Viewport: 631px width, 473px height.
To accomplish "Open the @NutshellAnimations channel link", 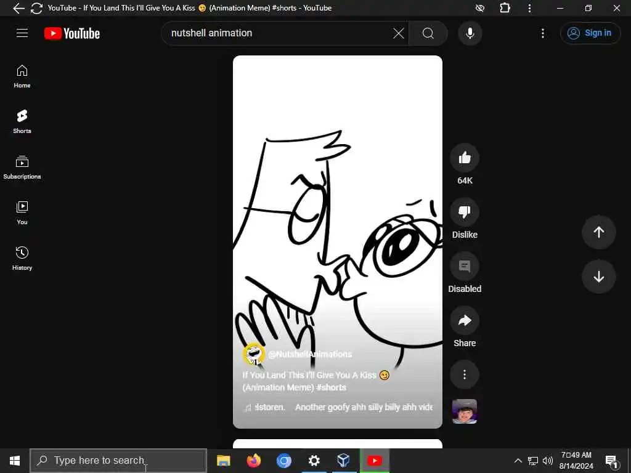I will pyautogui.click(x=310, y=354).
